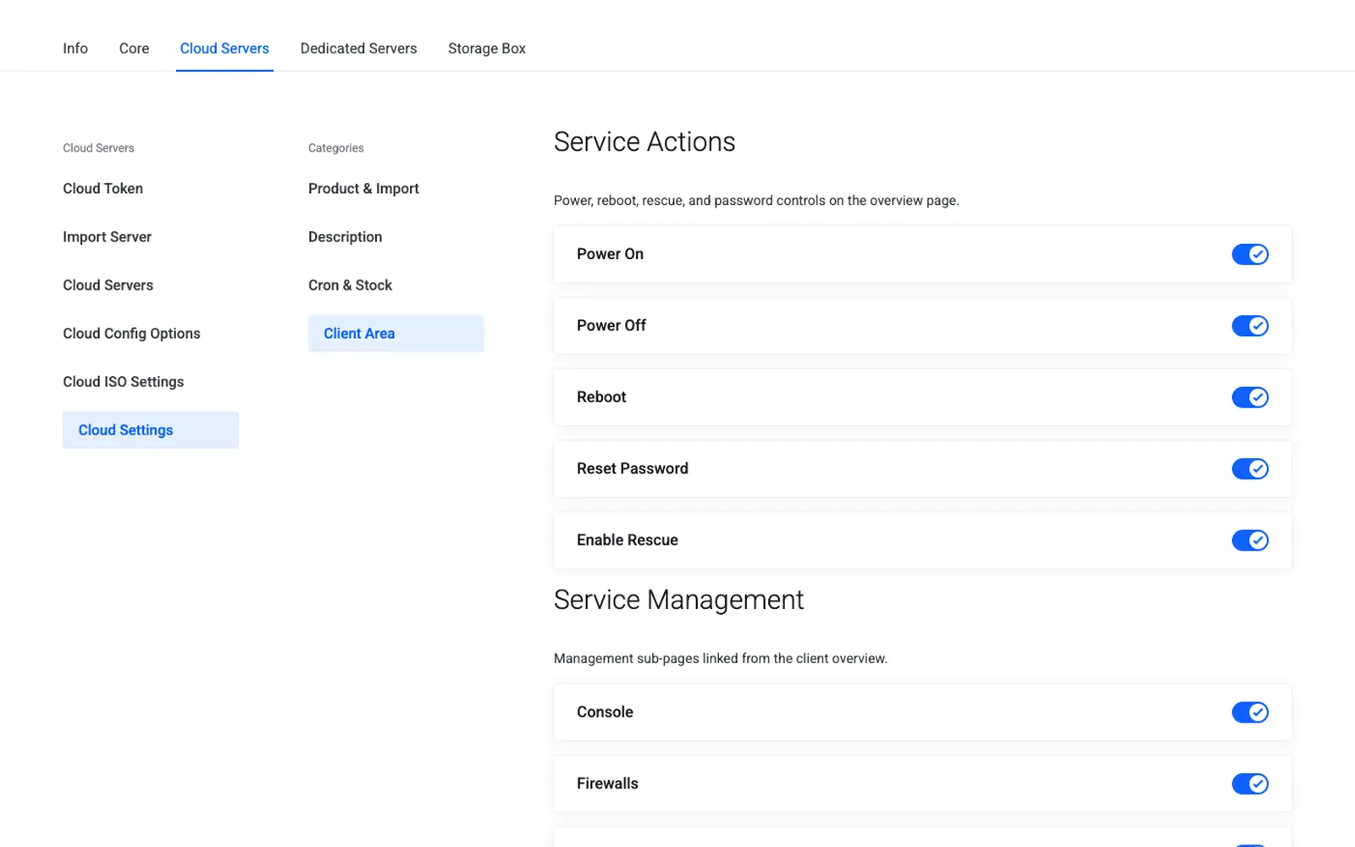Select Client Area category
The height and width of the screenshot is (847, 1355).
click(x=396, y=334)
